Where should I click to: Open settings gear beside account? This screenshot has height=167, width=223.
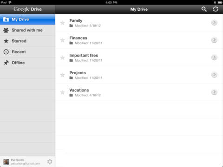(50, 162)
